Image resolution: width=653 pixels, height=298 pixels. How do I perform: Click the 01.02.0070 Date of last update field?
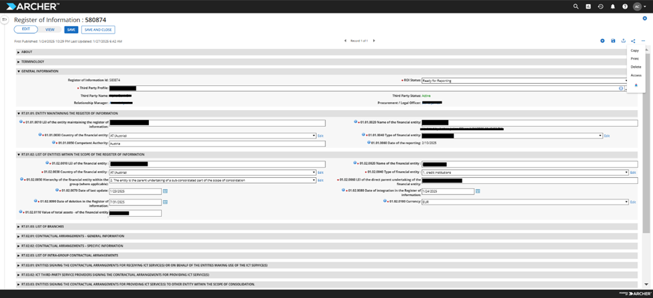point(135,191)
